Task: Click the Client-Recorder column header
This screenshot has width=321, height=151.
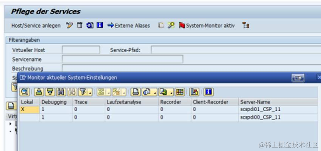Action: point(215,102)
